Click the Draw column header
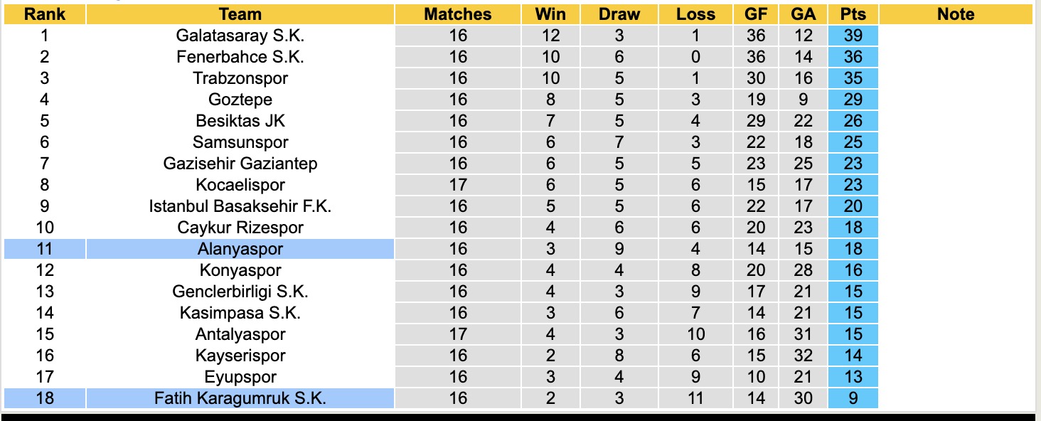The height and width of the screenshot is (421, 1041). pos(619,14)
